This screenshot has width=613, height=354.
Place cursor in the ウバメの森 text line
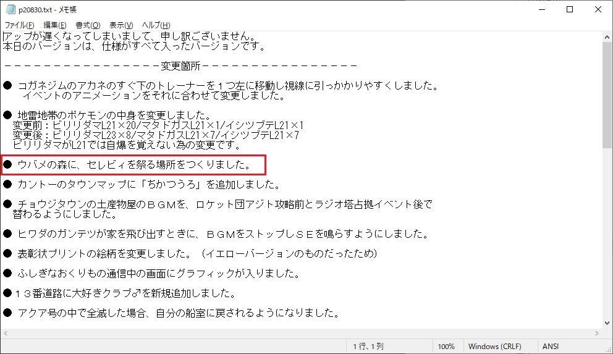point(133,165)
